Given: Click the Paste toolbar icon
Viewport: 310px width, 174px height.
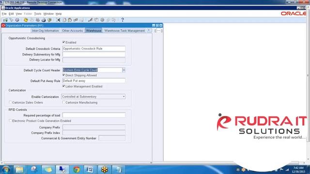Looking at the screenshot, I should [70, 20].
